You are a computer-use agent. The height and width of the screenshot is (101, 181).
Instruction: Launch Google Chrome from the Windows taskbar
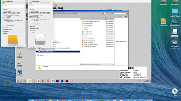43,81
